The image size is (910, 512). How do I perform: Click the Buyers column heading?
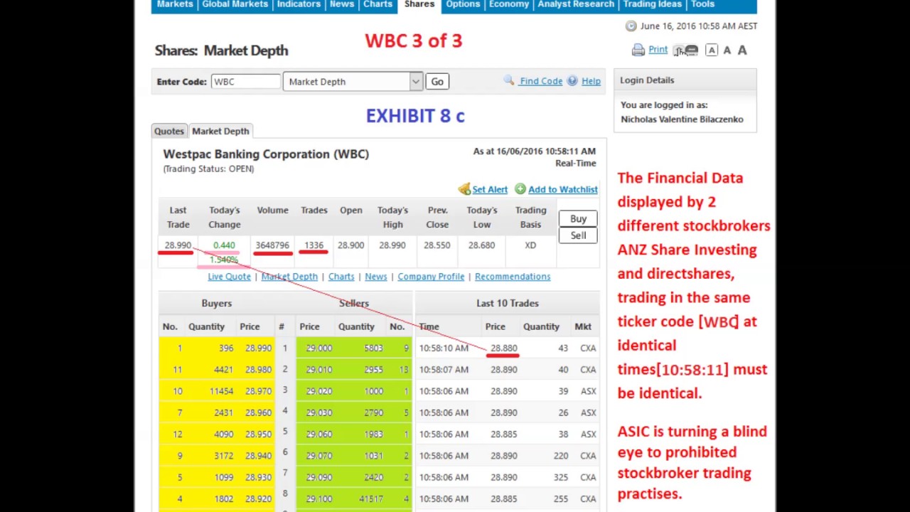(x=216, y=304)
